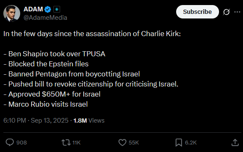Viewport: 243px width, 152px height.
Task: Open the reply comment bubble icon
Action: coord(10,142)
